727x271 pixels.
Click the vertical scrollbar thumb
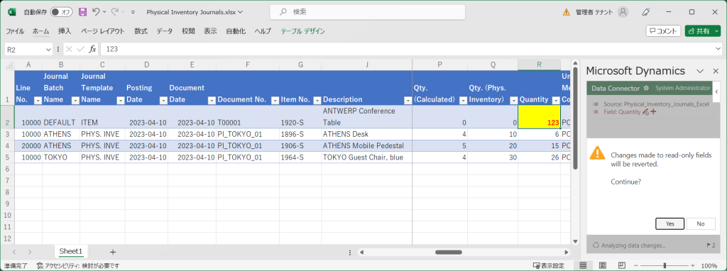[x=575, y=118]
